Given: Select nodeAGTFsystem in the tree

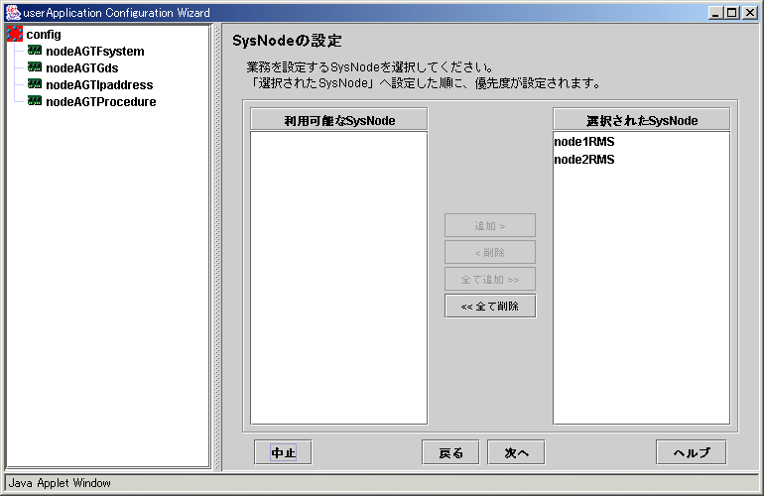Looking at the screenshot, I should [94, 52].
